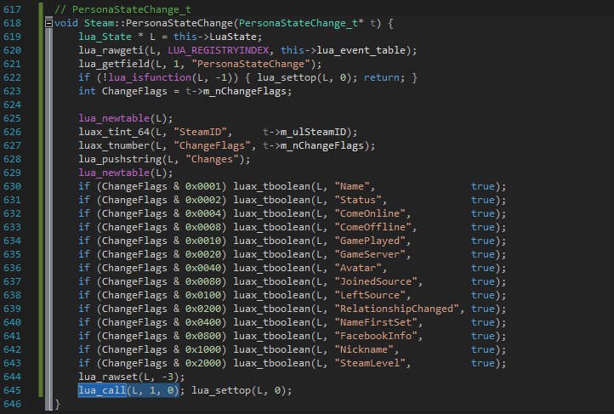Click line number 646
The height and width of the screenshot is (414, 614).
tap(12, 404)
